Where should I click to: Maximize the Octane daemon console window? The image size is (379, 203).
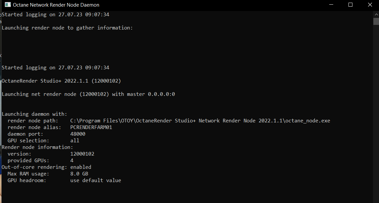[x=350, y=5]
